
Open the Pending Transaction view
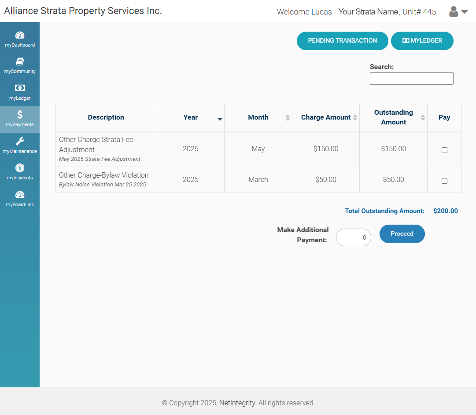pyautogui.click(x=342, y=40)
